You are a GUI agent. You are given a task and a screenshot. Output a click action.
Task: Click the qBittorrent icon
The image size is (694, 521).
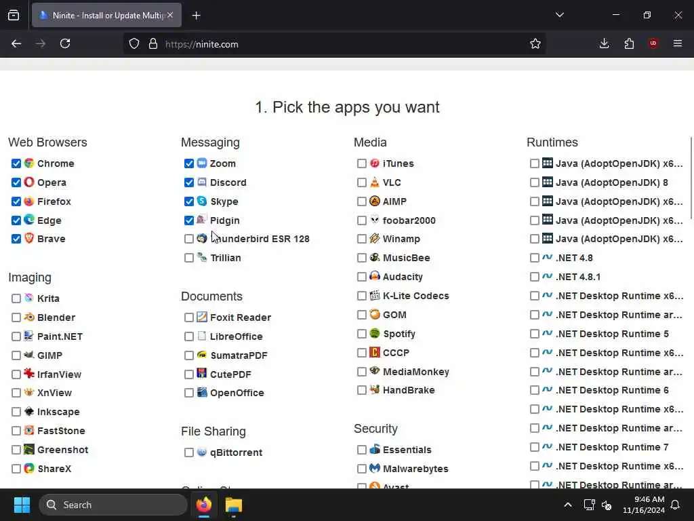coord(202,452)
